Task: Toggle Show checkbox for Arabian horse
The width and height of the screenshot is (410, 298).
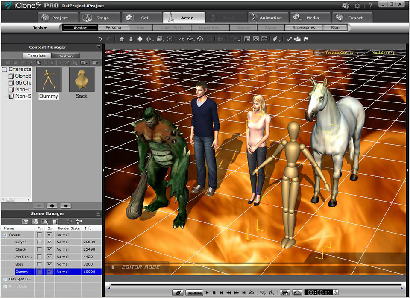Action: (x=49, y=257)
